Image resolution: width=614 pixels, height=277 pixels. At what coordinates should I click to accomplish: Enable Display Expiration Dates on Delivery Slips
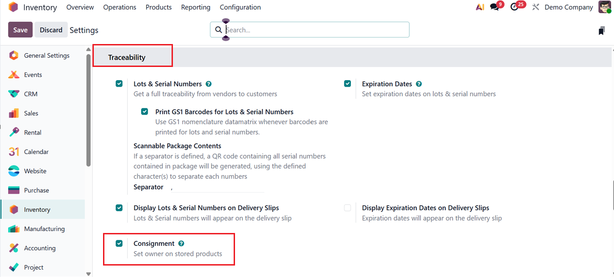point(347,208)
